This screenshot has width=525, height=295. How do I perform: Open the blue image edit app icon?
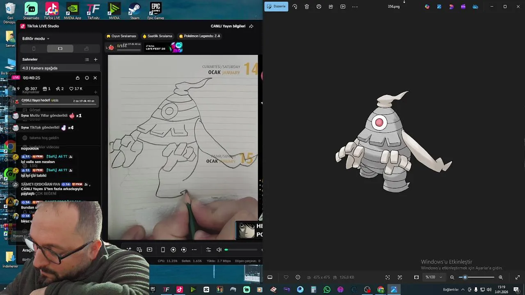tap(439, 7)
